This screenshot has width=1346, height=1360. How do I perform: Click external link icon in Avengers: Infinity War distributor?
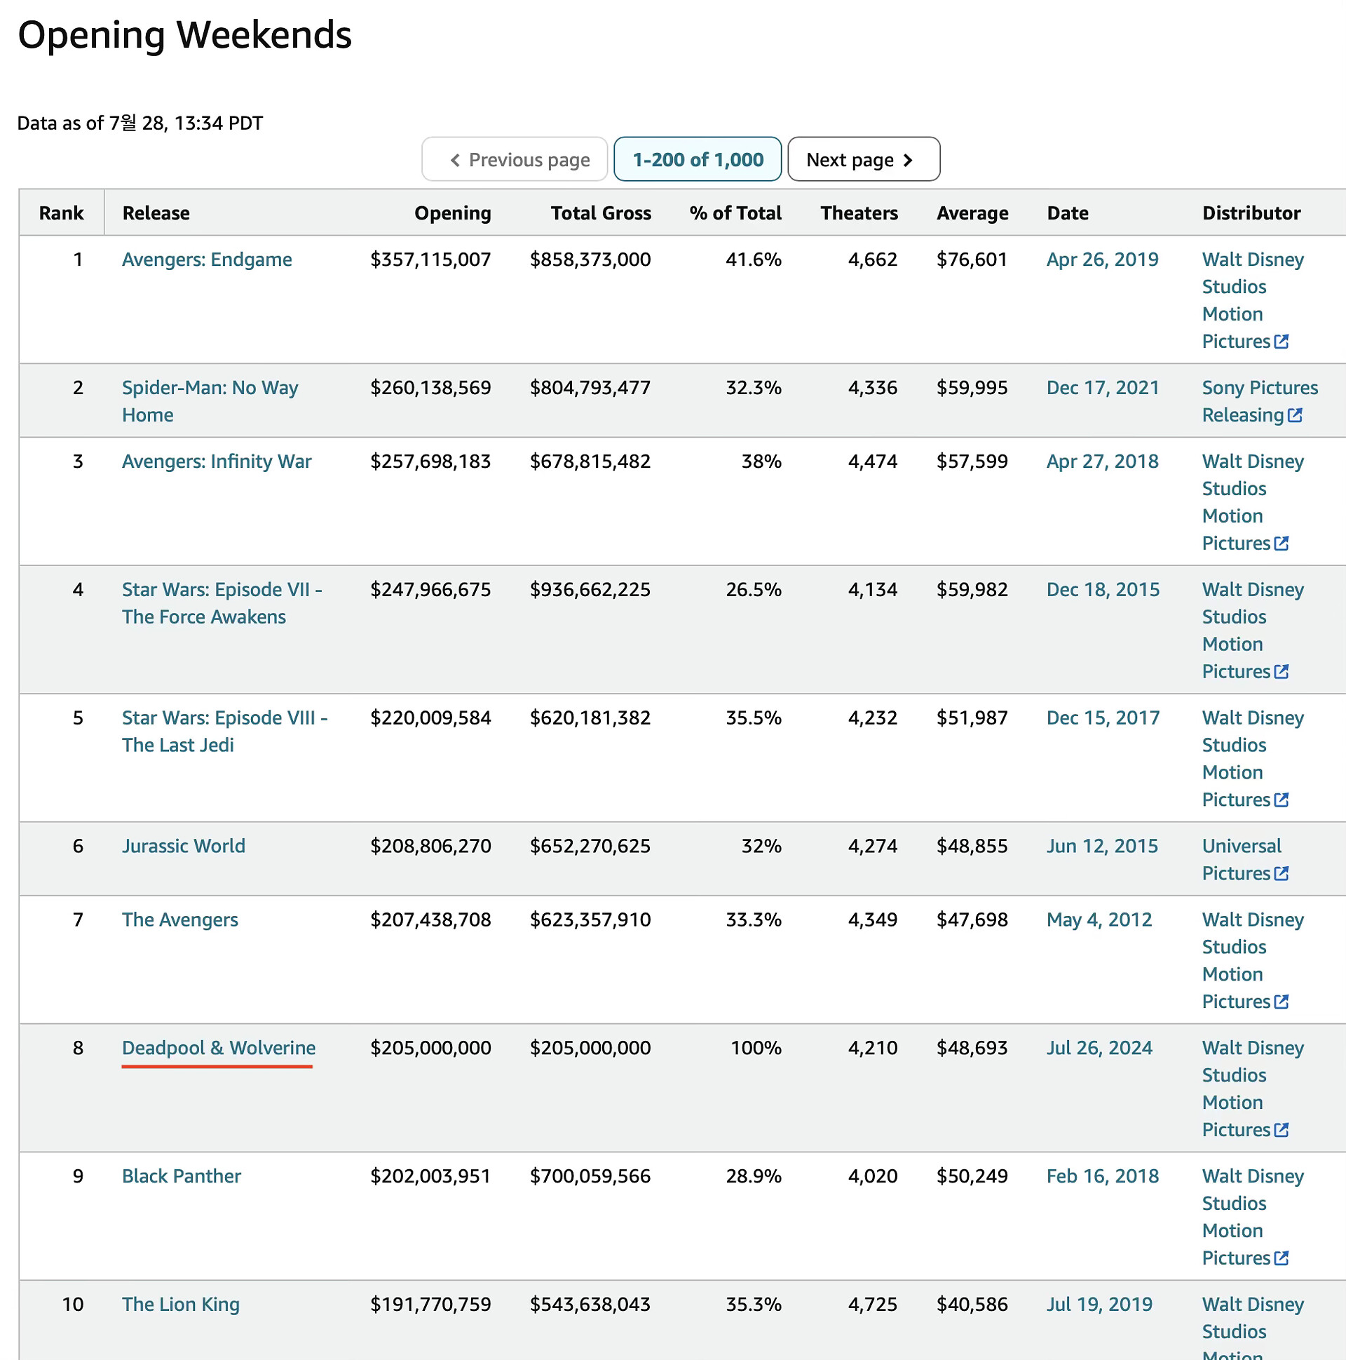1282,544
